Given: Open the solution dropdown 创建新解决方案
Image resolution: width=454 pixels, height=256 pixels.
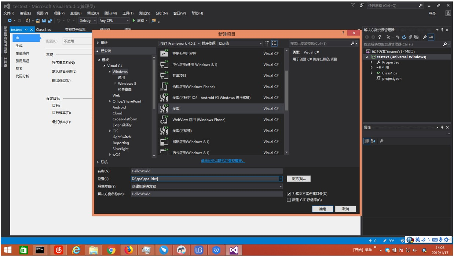Looking at the screenshot, I should [207, 186].
